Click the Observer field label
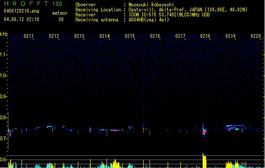The width and height of the screenshot is (265, 168). point(86,5)
